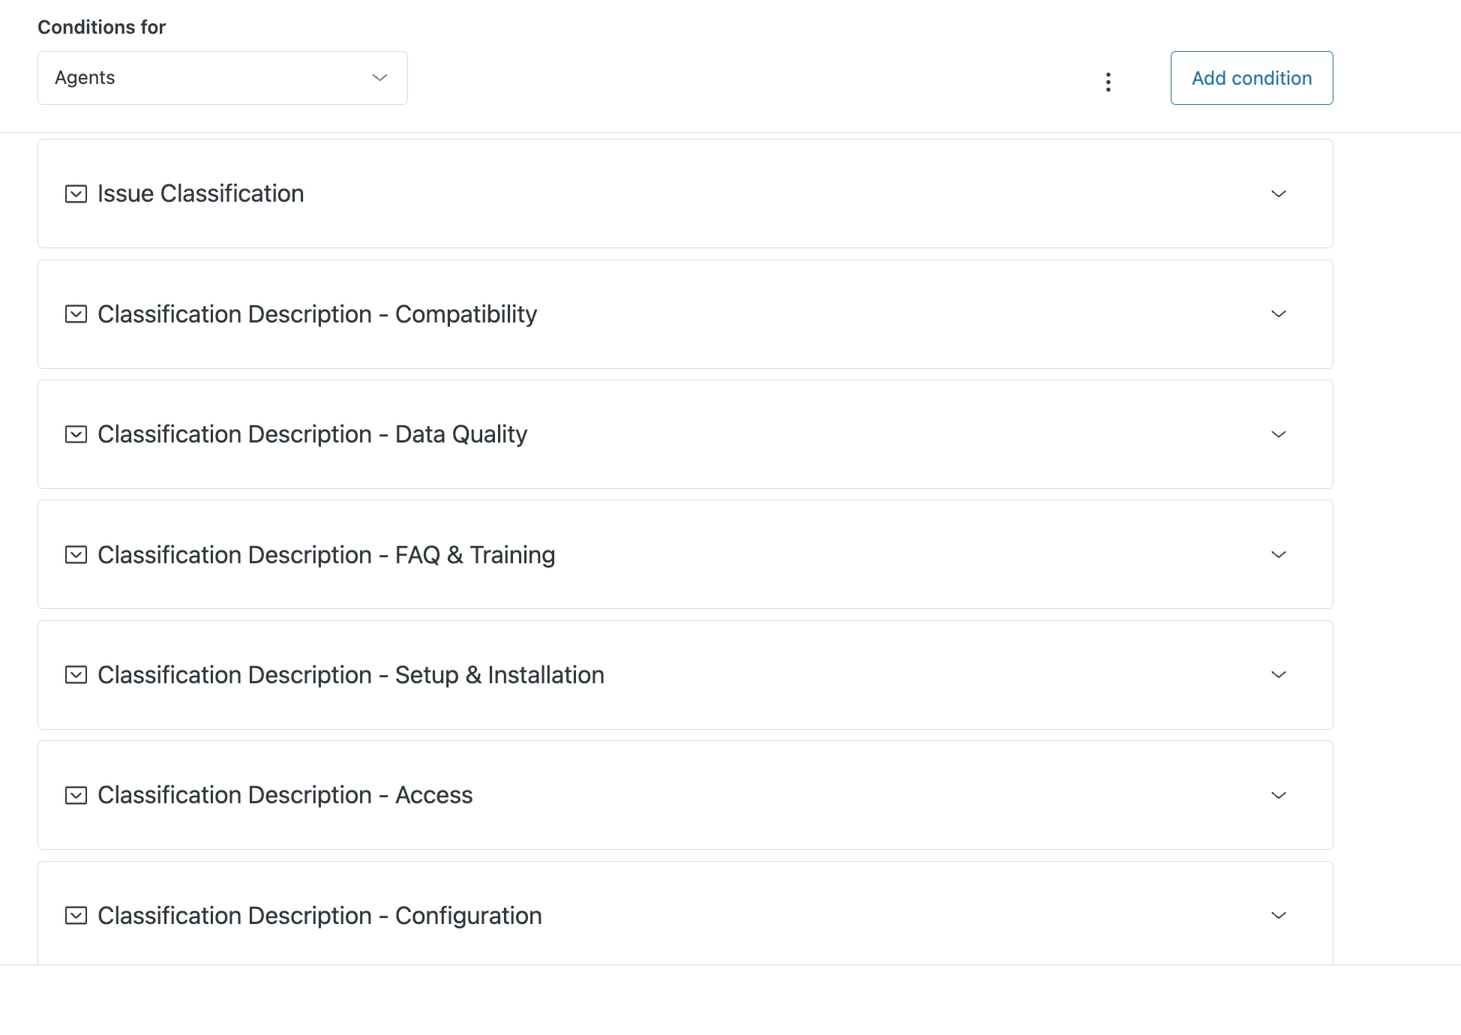Click the Add condition button

tap(1251, 78)
